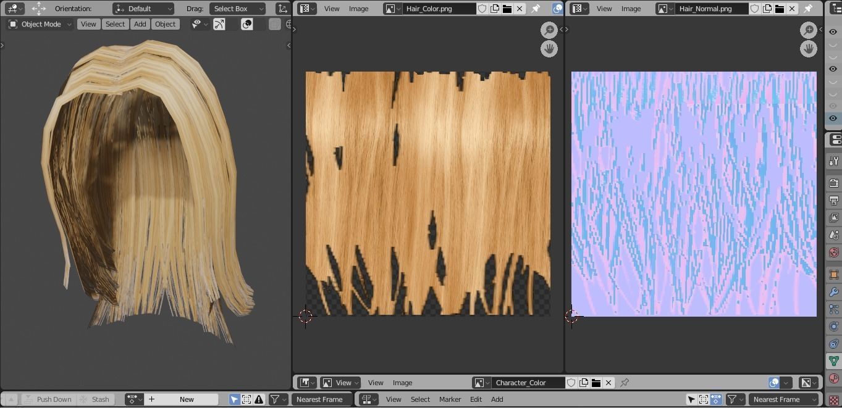Open the Object Mode dropdown
842x408 pixels.
(x=40, y=24)
